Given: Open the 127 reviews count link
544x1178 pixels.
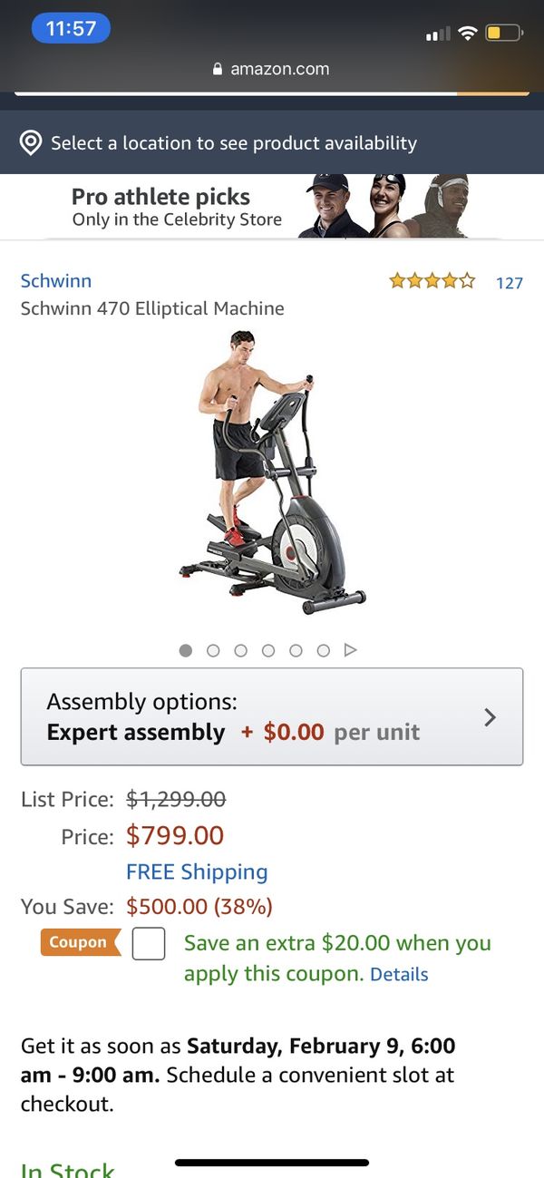Looking at the screenshot, I should pos(510,283).
